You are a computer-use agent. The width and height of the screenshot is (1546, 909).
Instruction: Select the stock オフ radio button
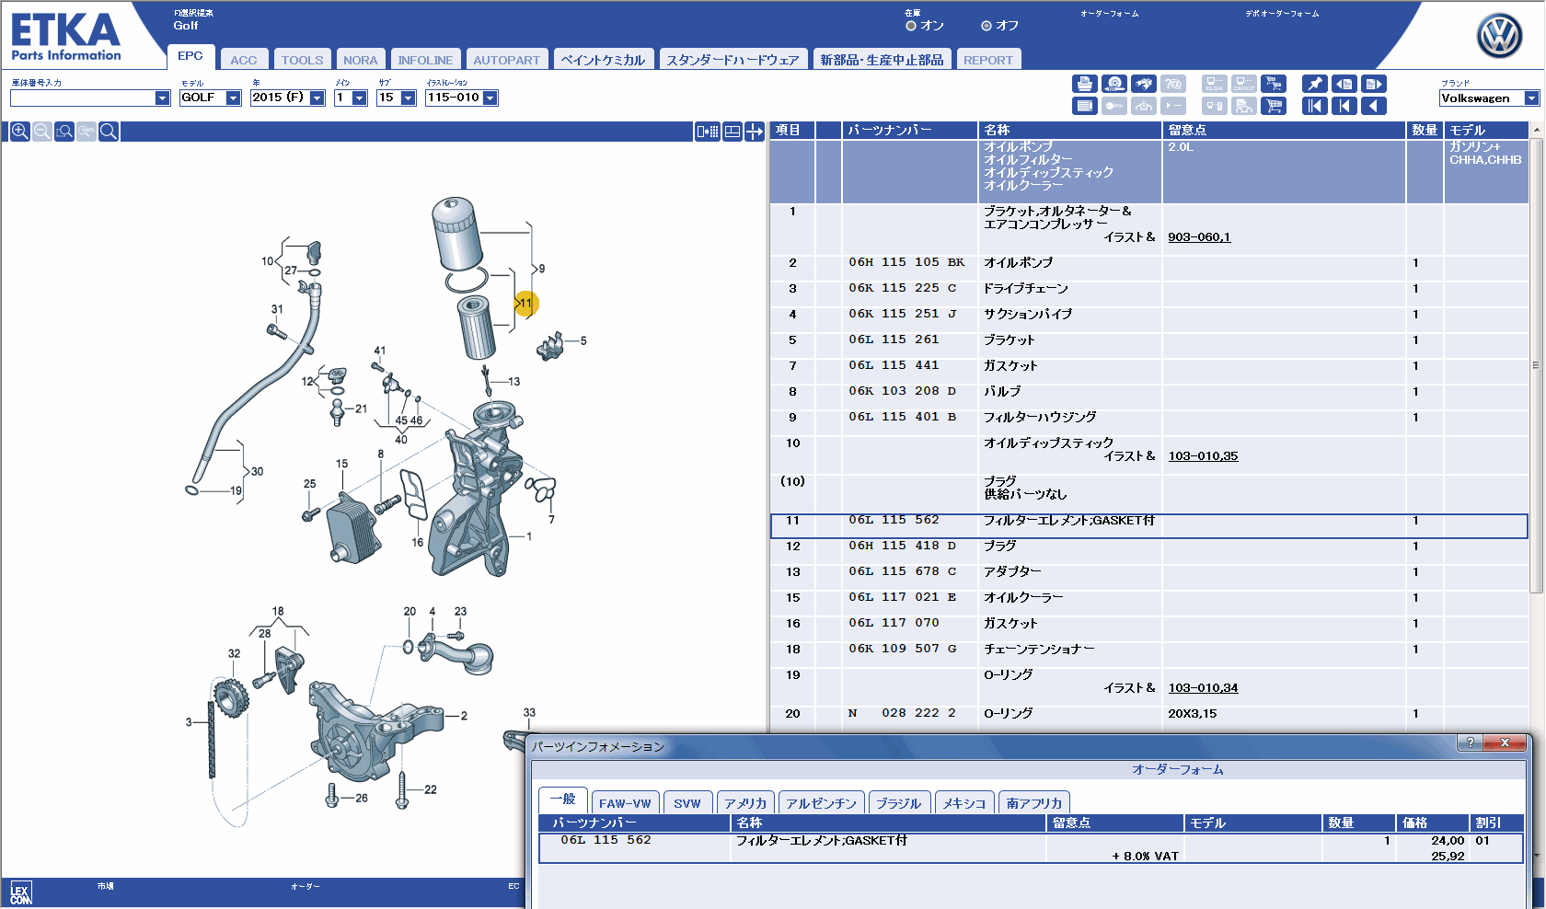[986, 26]
